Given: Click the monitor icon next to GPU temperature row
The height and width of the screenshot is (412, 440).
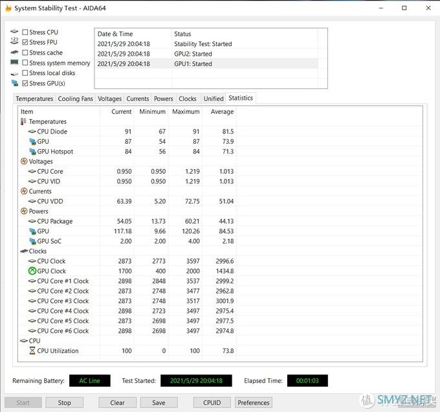Looking at the screenshot, I should (32, 142).
